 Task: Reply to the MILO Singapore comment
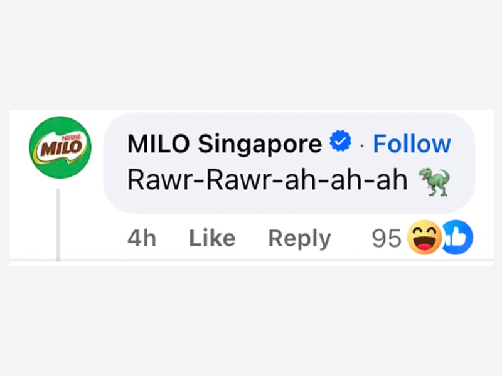coord(299,238)
